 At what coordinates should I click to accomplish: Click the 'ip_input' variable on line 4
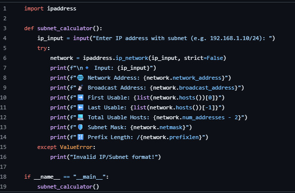(50, 38)
